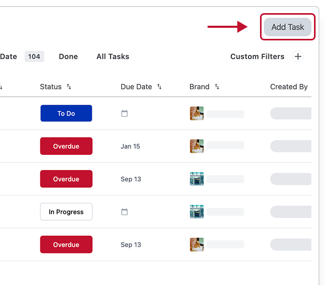Sort by Status column arrows
This screenshot has height=285, width=325.
pyautogui.click(x=69, y=87)
